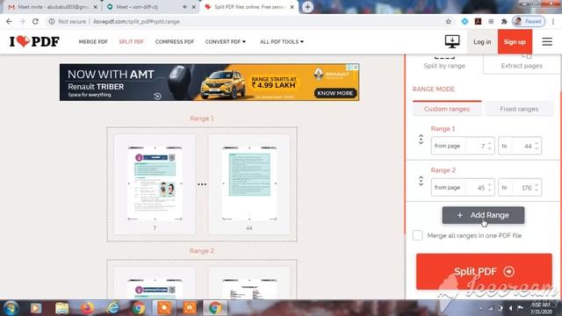The image size is (562, 316).
Task: Click the browser forward arrow
Action: (x=22, y=21)
